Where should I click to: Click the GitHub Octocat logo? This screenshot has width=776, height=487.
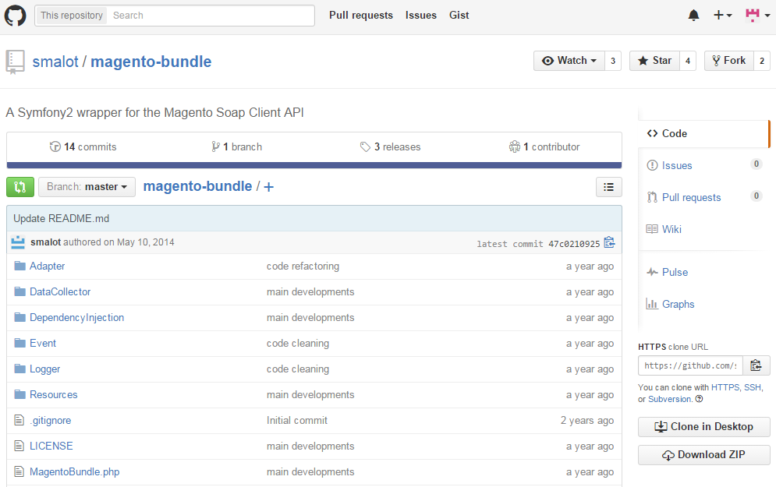[16, 16]
